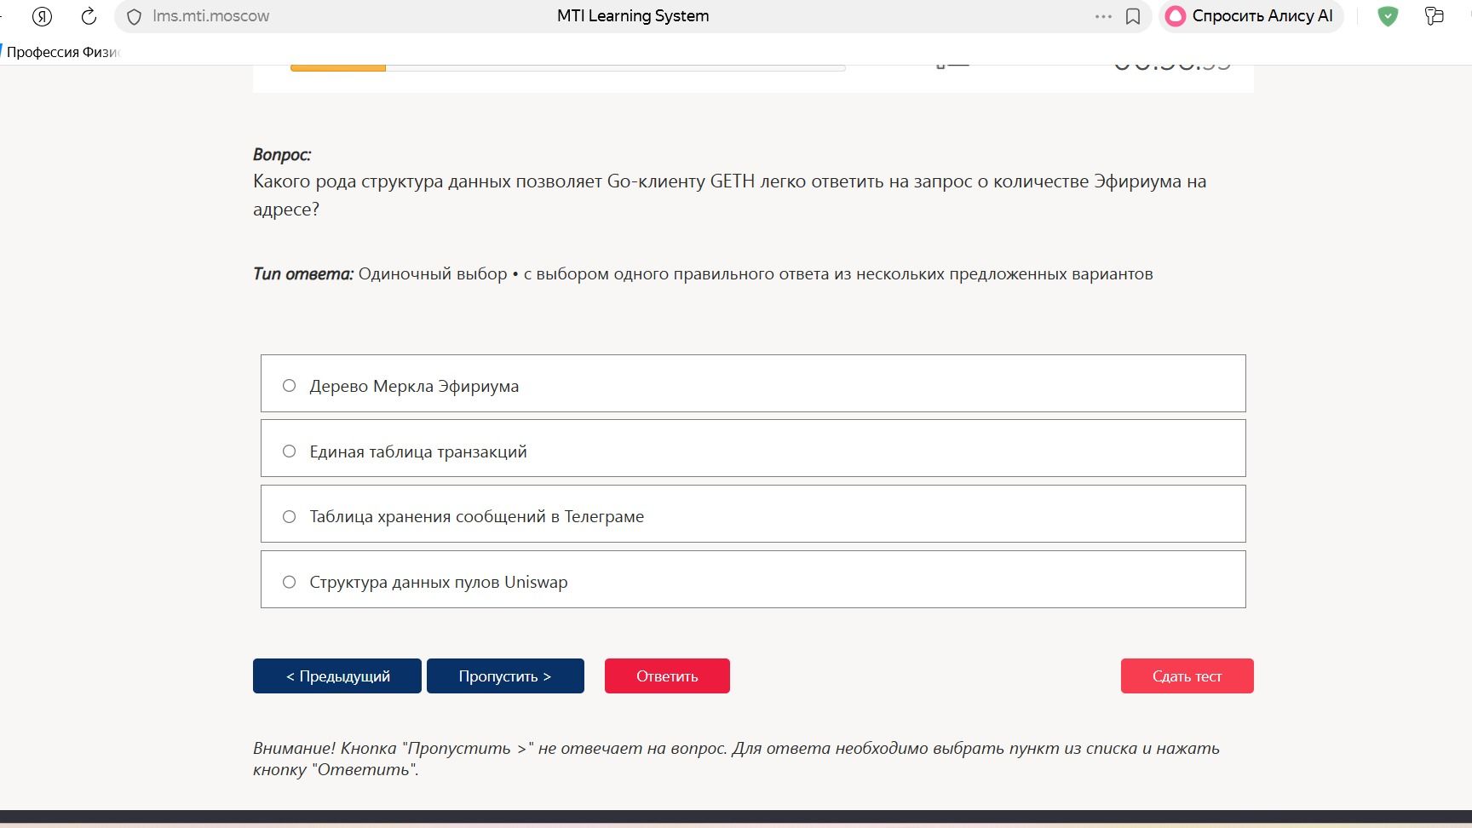
Task: Finish the test via "Сдать тест"
Action: (1187, 676)
